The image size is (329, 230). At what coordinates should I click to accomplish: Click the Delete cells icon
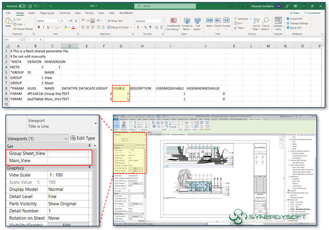click(x=218, y=20)
